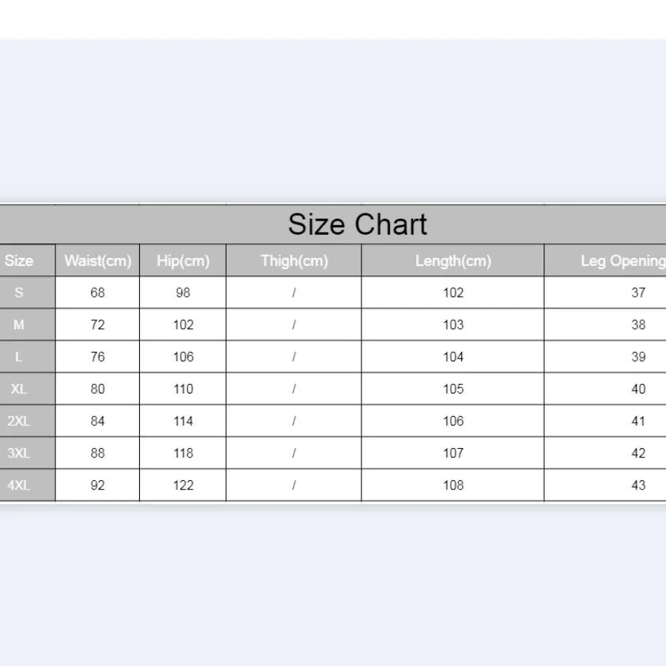Click the Size header cell
The width and height of the screenshot is (666, 666).
click(x=19, y=261)
